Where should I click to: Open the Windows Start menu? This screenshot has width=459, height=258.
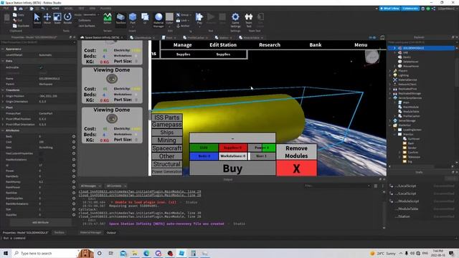6,253
